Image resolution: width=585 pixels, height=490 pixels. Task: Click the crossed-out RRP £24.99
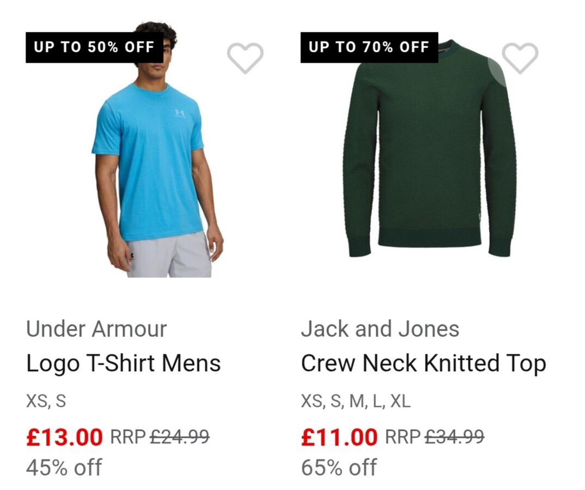tap(160, 437)
